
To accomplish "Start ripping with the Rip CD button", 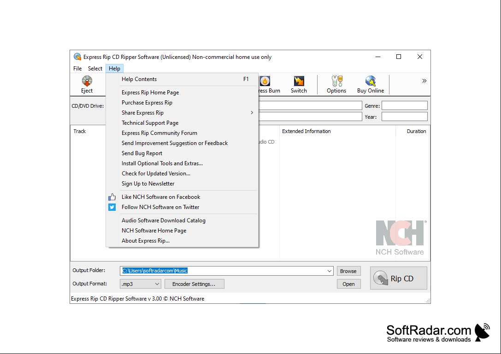I will coord(398,278).
